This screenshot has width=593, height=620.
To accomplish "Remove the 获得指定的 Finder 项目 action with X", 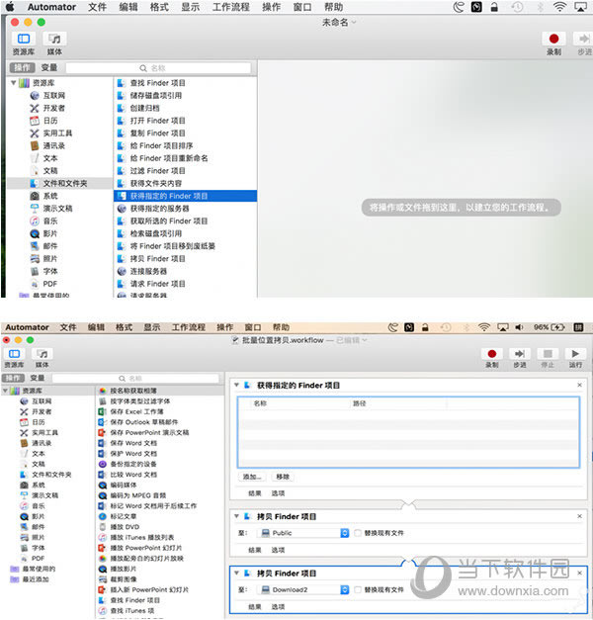I will [579, 385].
